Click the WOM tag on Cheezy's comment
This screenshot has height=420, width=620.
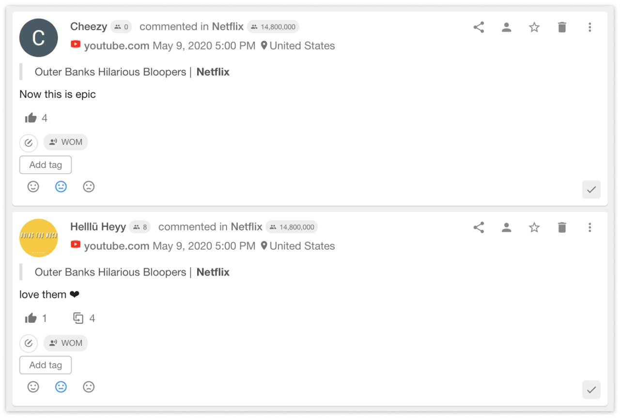(66, 142)
